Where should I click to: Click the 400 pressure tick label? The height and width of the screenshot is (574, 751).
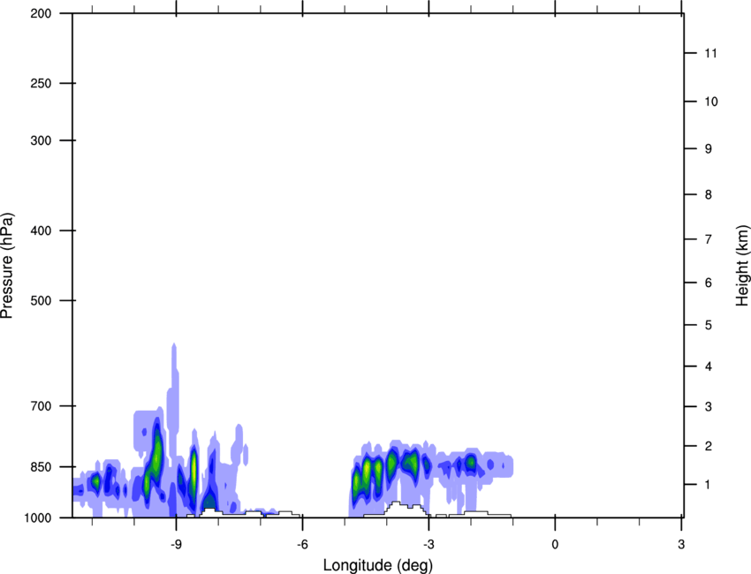click(41, 230)
